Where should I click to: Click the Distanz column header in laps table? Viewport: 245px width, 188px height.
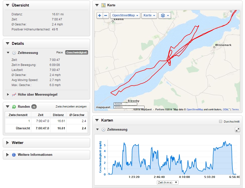58,115
